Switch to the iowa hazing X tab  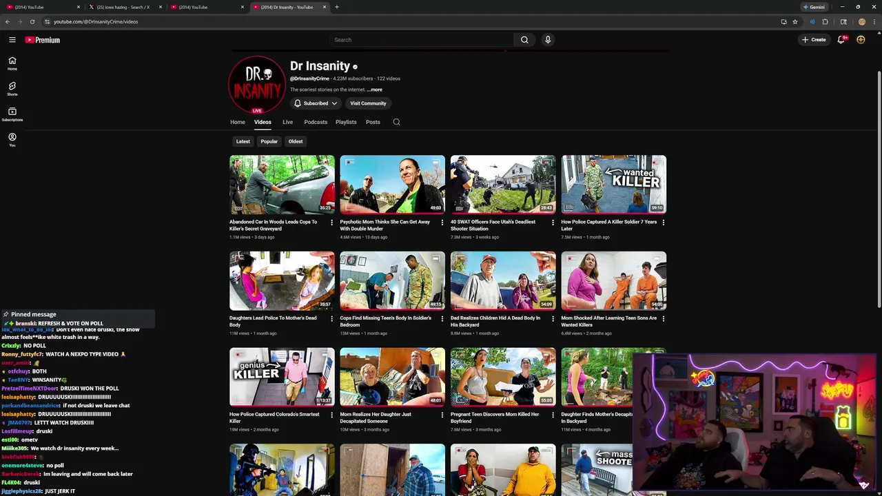click(x=123, y=7)
